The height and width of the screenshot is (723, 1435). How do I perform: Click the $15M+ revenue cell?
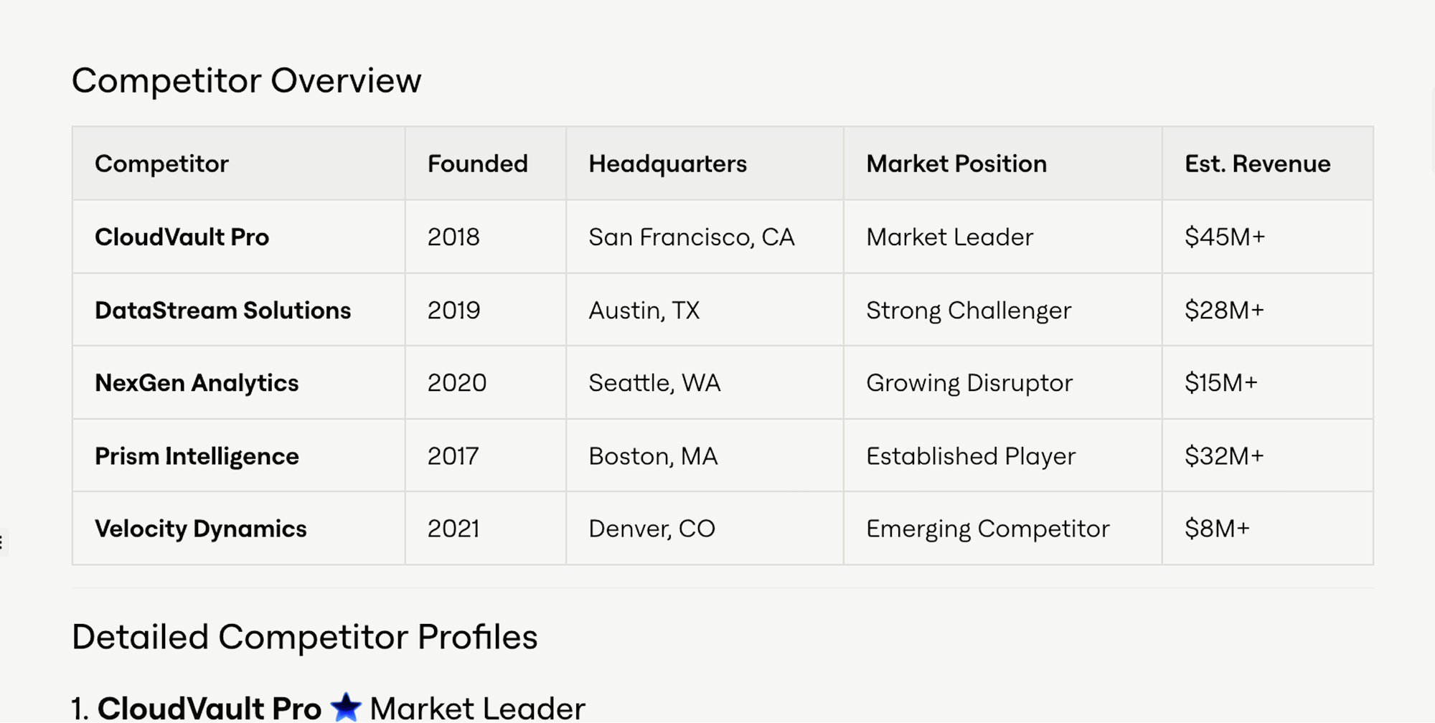click(1220, 383)
